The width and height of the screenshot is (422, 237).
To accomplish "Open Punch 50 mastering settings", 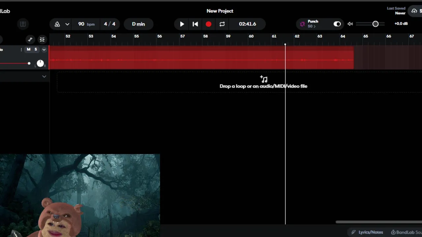I will coord(313,24).
